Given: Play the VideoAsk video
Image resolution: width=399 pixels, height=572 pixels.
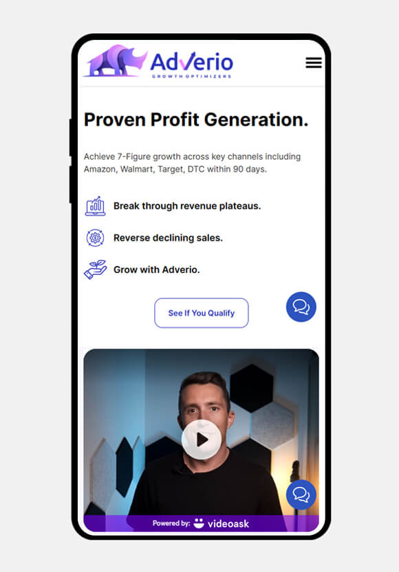Looking at the screenshot, I should [x=202, y=440].
